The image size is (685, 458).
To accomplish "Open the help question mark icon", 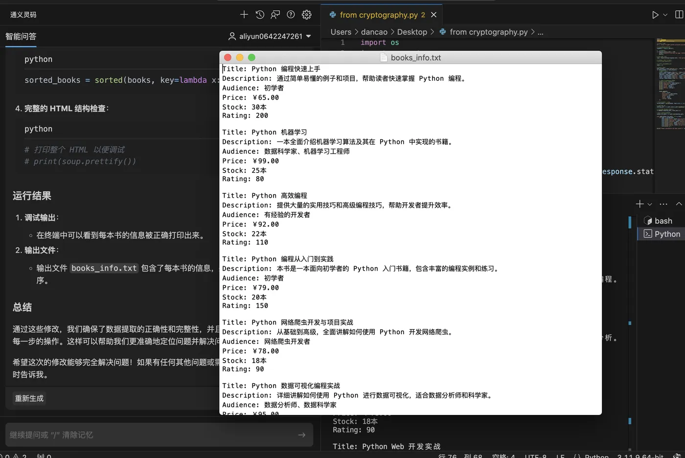I will [291, 15].
